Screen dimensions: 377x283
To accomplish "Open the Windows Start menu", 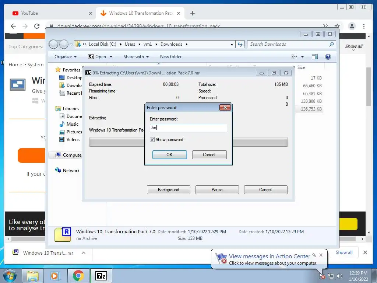I will (x=10, y=276).
